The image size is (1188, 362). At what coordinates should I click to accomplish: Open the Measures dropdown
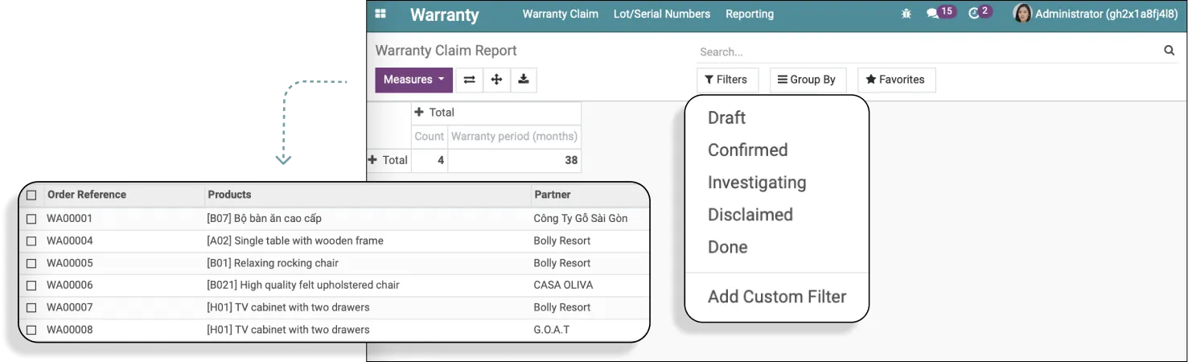tap(414, 80)
